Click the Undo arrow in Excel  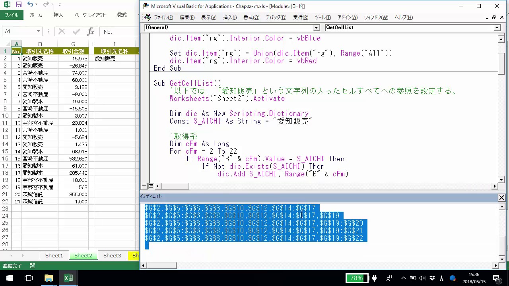pos(31,5)
